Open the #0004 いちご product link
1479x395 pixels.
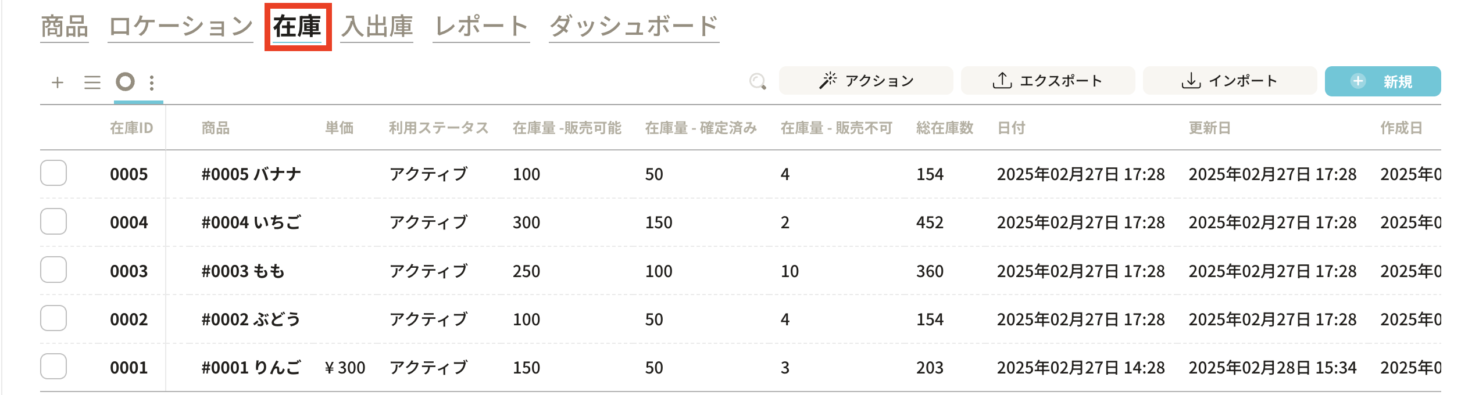click(251, 222)
